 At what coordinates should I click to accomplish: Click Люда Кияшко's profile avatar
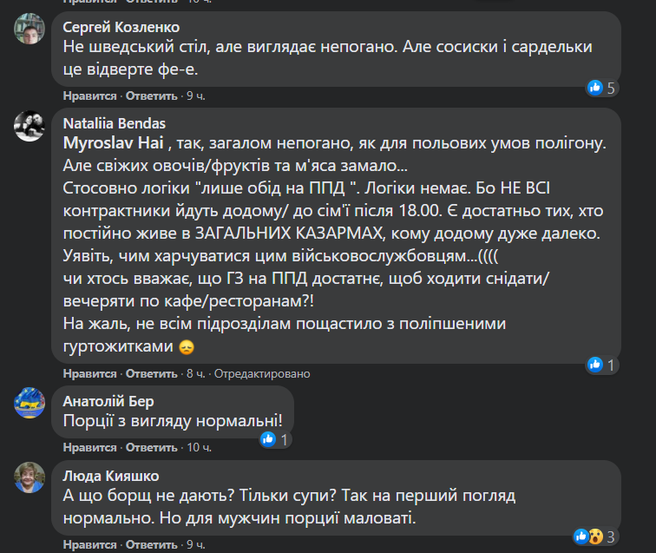coord(30,477)
